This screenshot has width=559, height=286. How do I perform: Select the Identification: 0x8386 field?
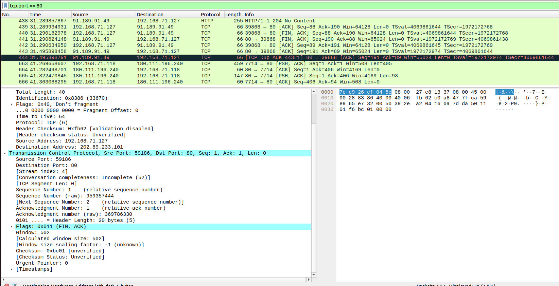62,98
